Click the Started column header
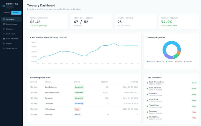This screenshot has width=201, height=126. pos(135,82)
